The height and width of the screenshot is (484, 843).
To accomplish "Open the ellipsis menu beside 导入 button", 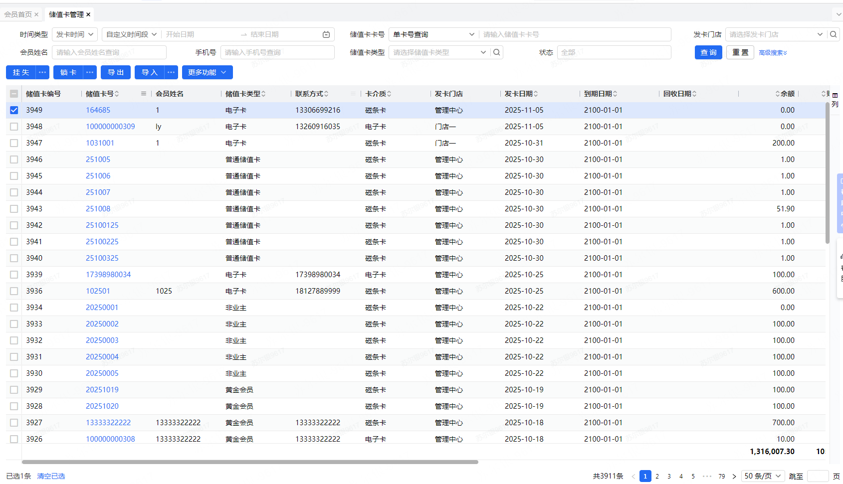I will click(171, 72).
